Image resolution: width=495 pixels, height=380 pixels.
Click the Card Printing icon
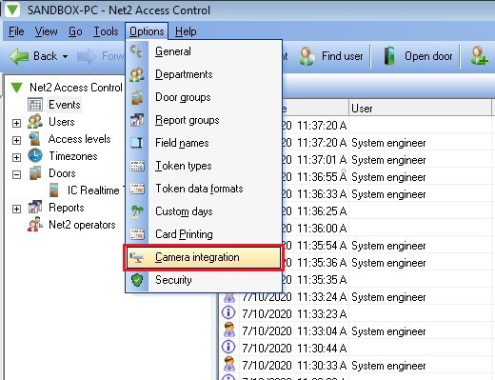[137, 234]
